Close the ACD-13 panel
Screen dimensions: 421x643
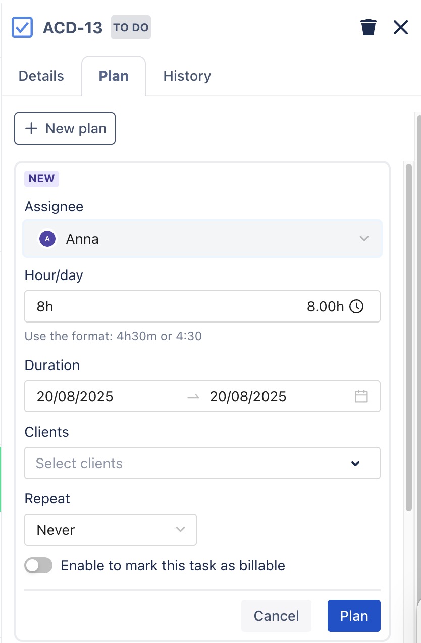tap(400, 27)
